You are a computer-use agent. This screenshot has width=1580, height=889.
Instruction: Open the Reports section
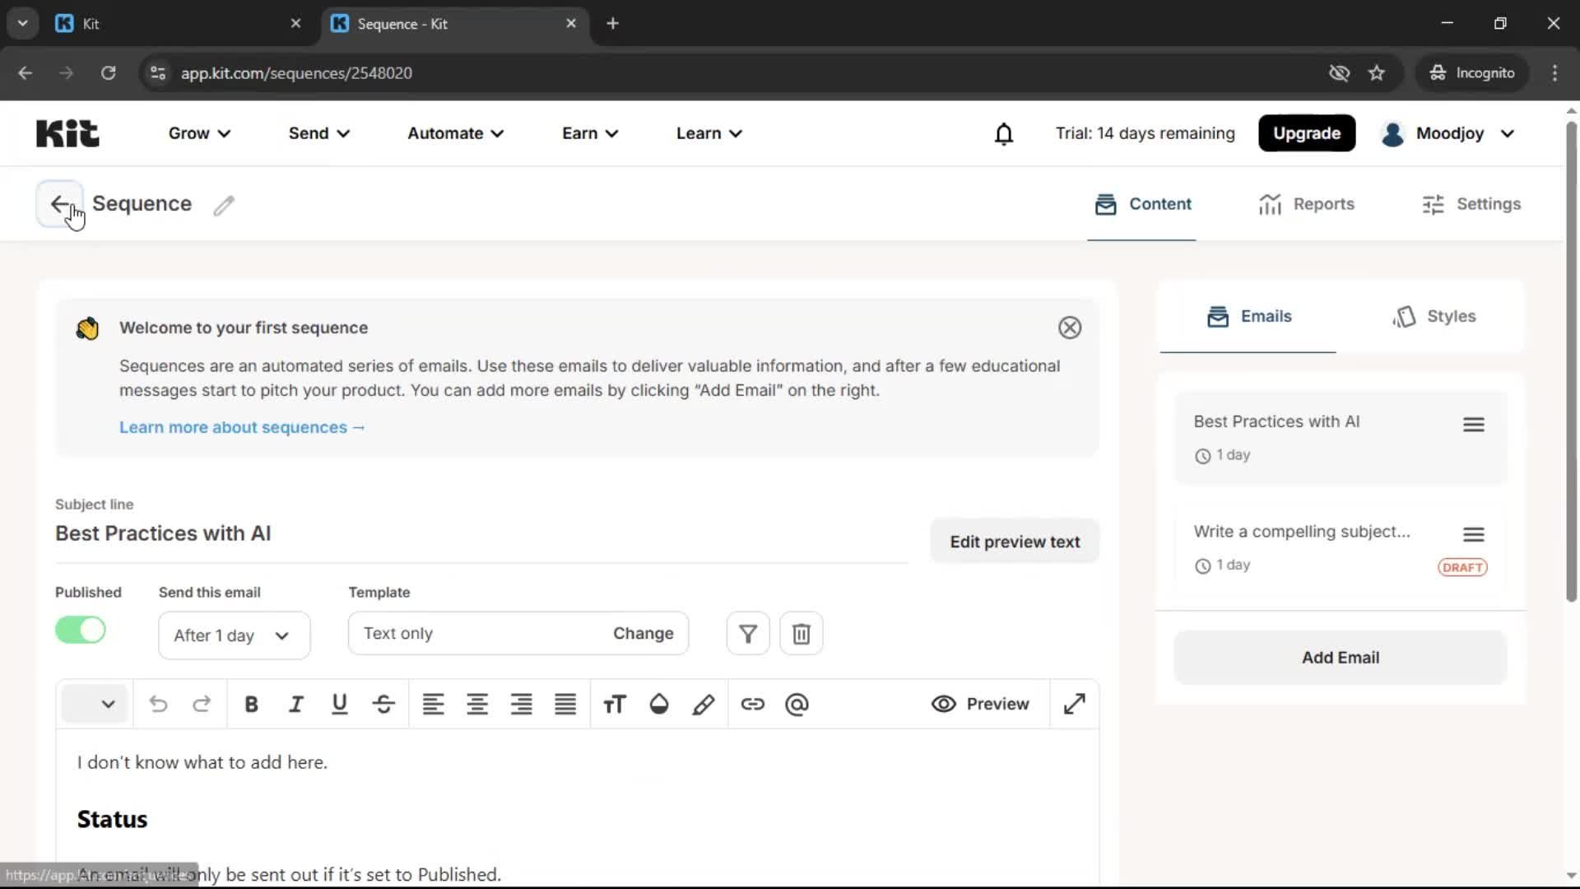click(1307, 203)
